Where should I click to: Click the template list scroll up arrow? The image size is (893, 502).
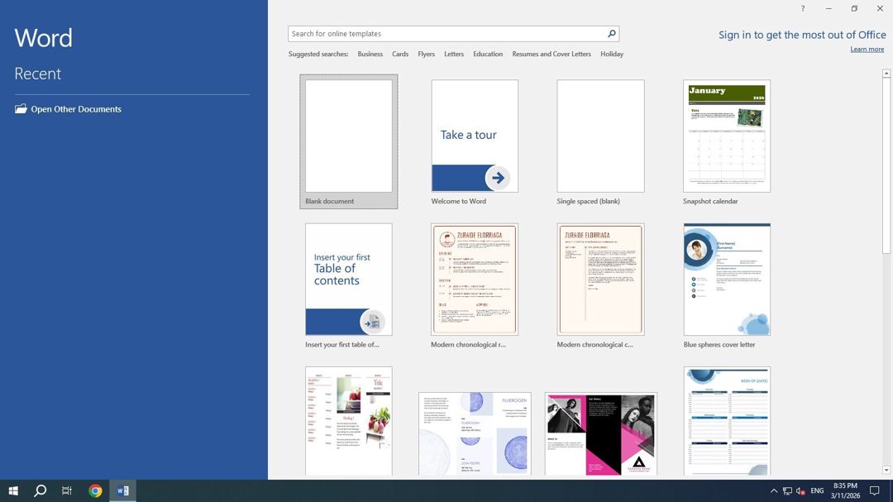tap(886, 74)
